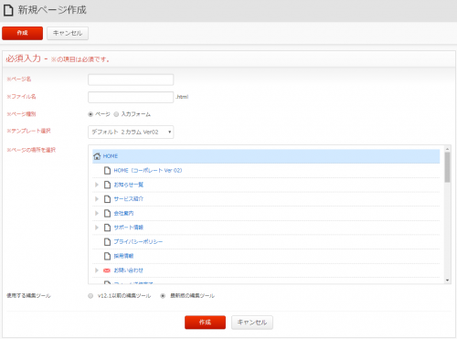
Task: Expand the お知らせ一覧 tree node
Action: click(x=97, y=185)
